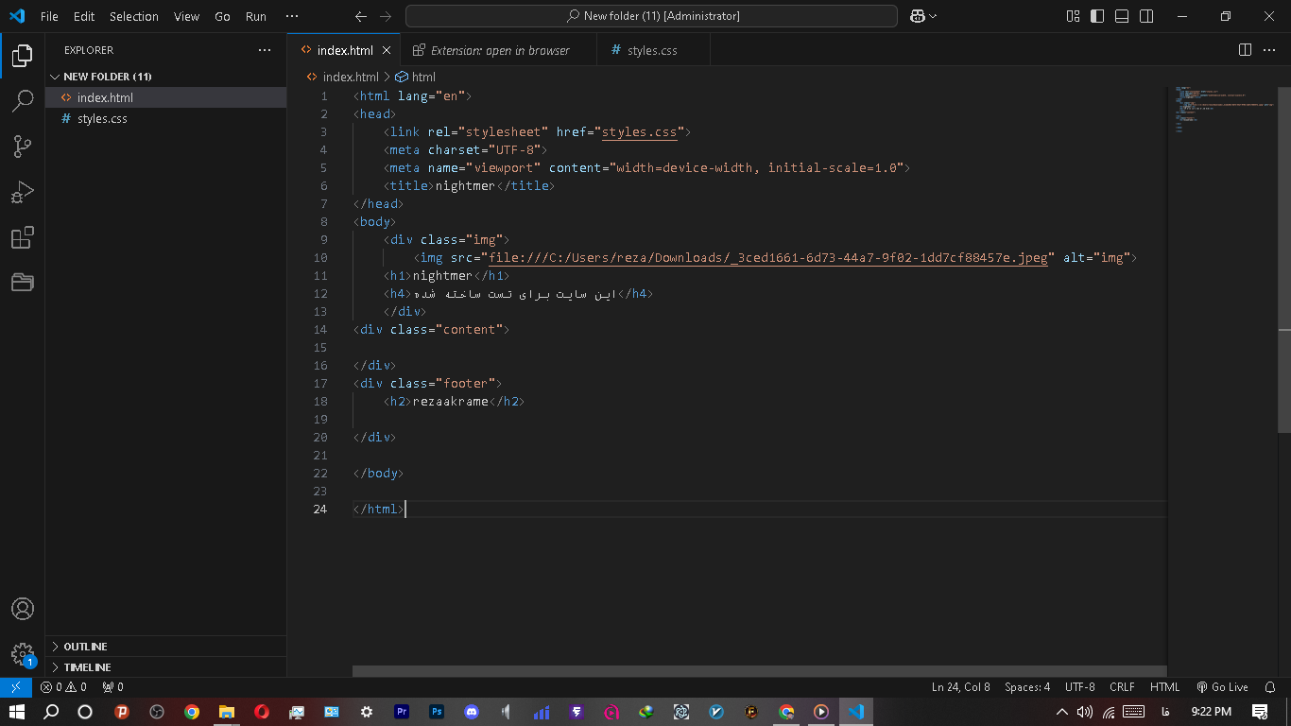Open the Source Control view
This screenshot has height=726, width=1291.
(23, 147)
